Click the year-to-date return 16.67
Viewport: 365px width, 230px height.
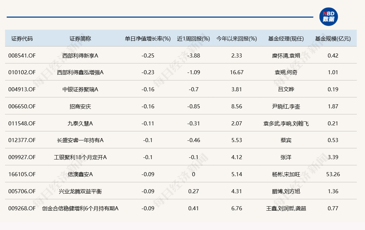tap(237, 72)
